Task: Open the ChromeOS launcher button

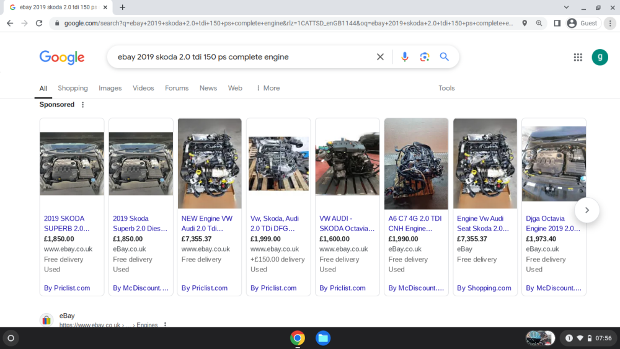Action: tap(11, 338)
